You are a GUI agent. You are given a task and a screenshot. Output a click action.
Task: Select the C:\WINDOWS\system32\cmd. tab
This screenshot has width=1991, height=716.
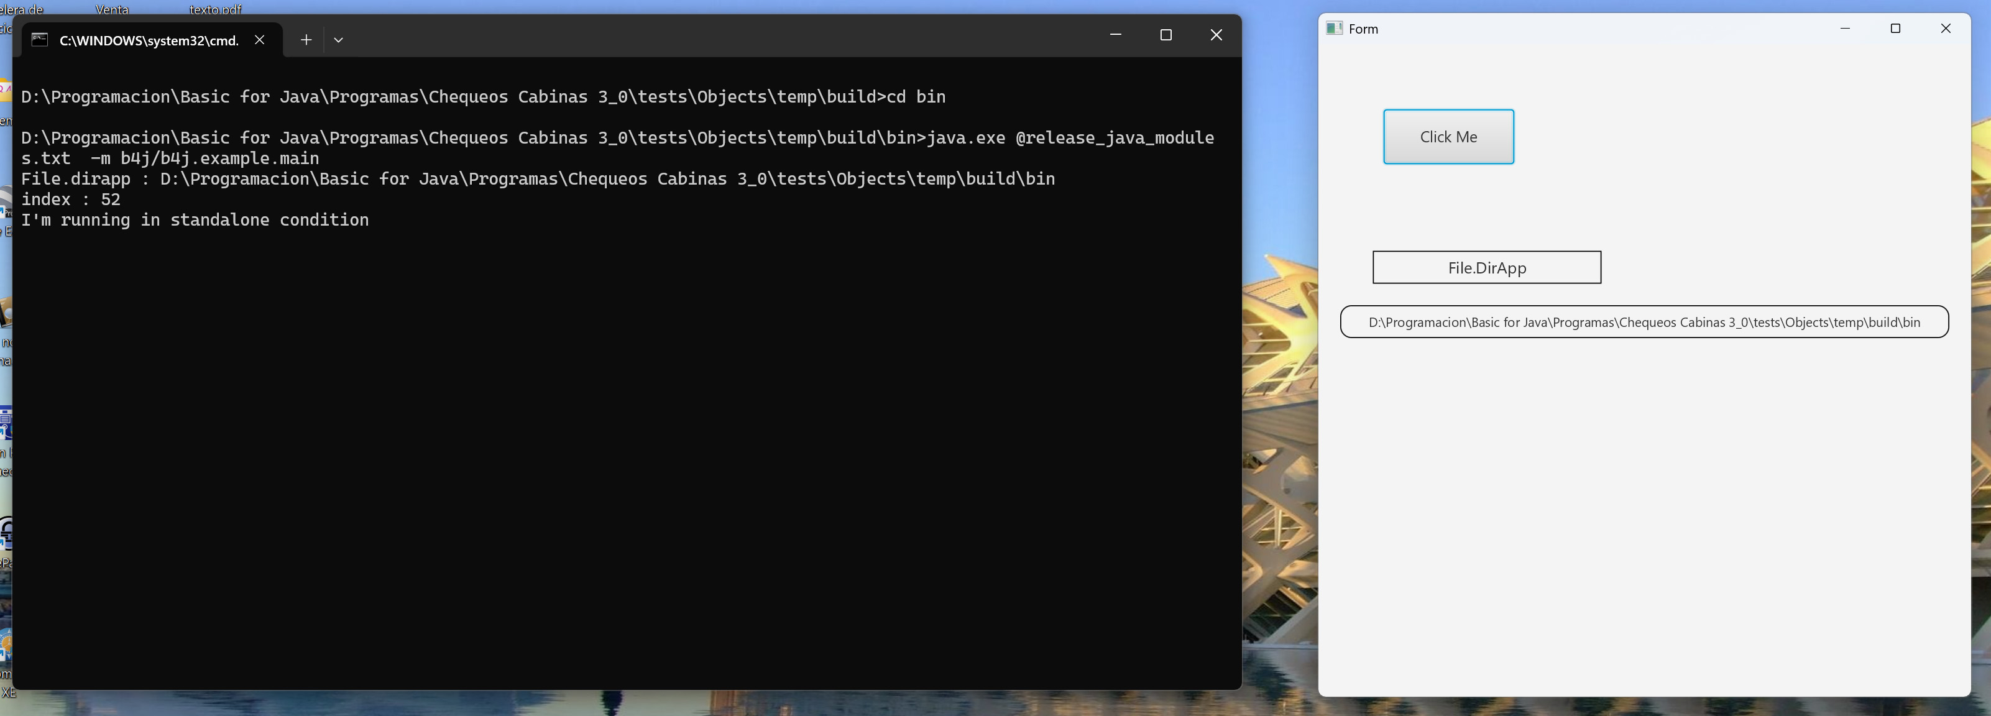click(x=149, y=40)
